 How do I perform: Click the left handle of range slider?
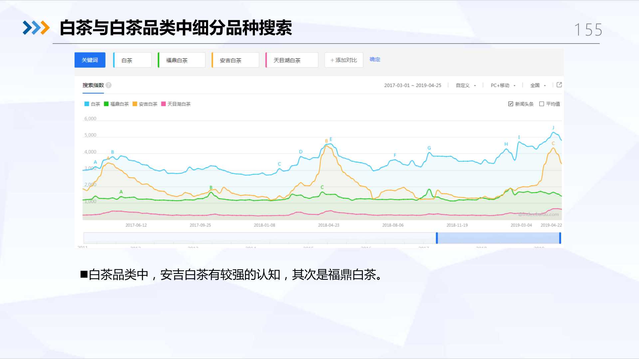click(x=437, y=238)
